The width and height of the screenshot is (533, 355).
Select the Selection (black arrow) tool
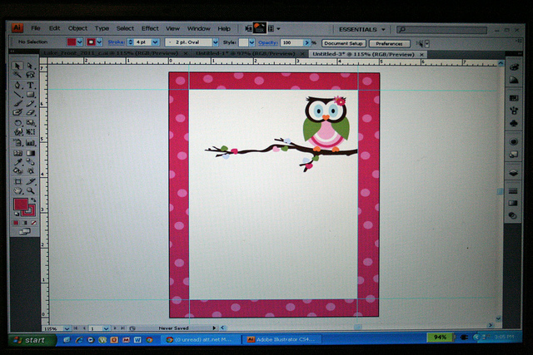(17, 66)
